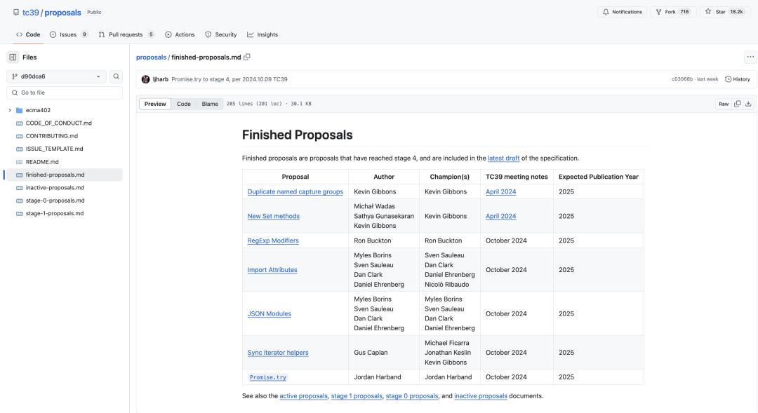Image resolution: width=758 pixels, height=413 pixels.
Task: Copy raw file contents icon
Action: [x=737, y=104]
